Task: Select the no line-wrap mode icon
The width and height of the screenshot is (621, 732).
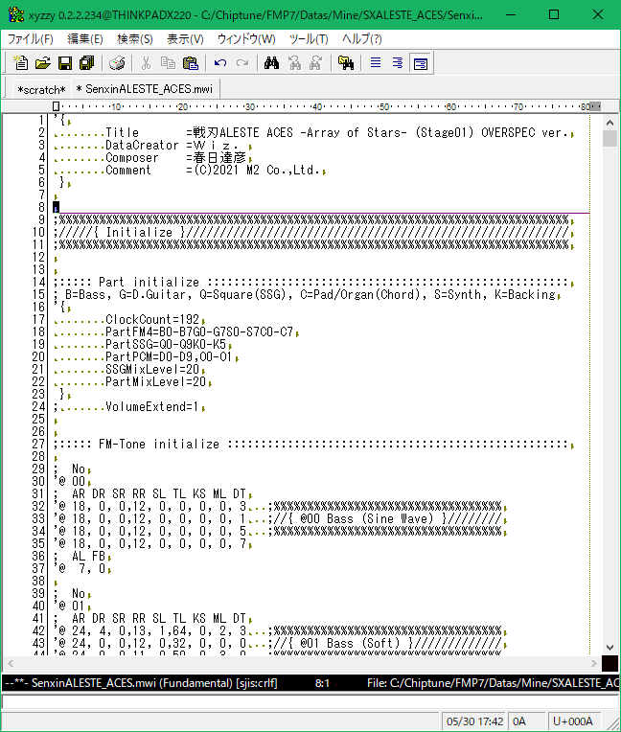Action: (x=376, y=63)
